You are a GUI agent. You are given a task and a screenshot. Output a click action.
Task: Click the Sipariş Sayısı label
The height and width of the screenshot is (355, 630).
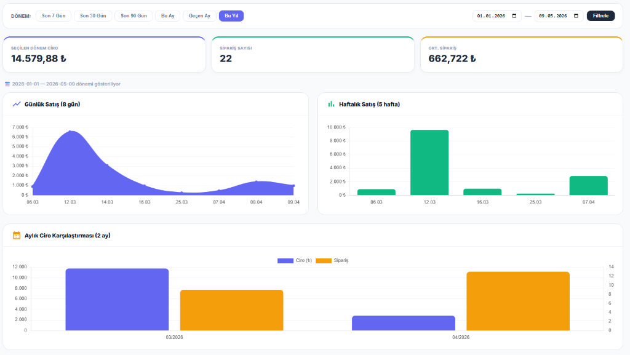tap(236, 48)
